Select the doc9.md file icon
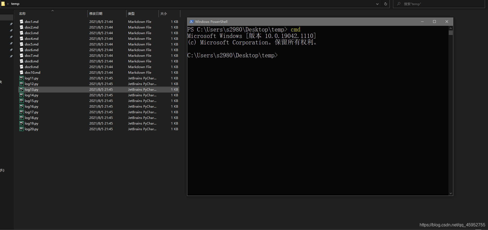488x230 pixels. coord(22,67)
